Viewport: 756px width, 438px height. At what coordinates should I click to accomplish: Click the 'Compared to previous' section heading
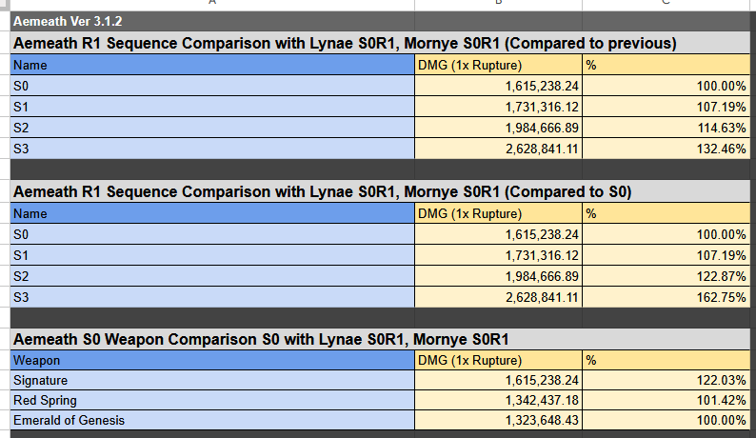pos(380,44)
